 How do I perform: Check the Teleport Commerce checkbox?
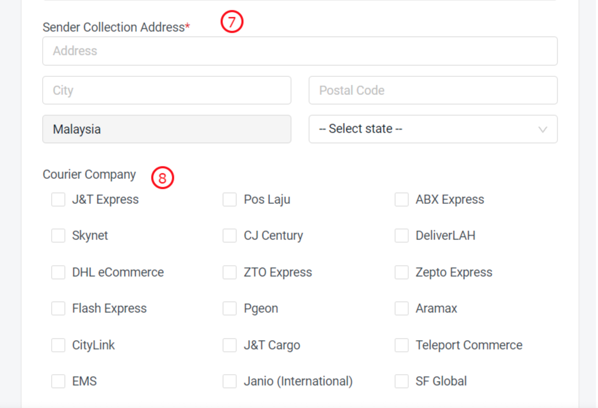click(402, 345)
